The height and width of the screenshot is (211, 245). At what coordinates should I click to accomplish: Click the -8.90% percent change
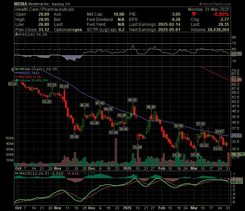221,14
